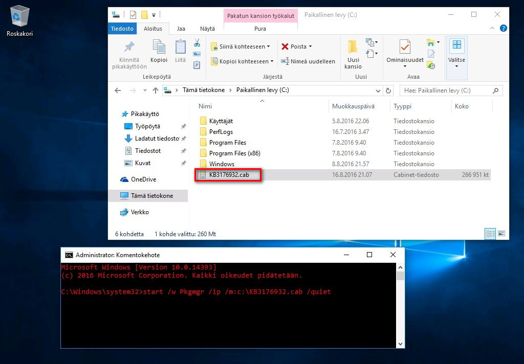Screen dimensions: 524x364
Task: Open Verkko in navigation pane
Action: pyautogui.click(x=135, y=212)
